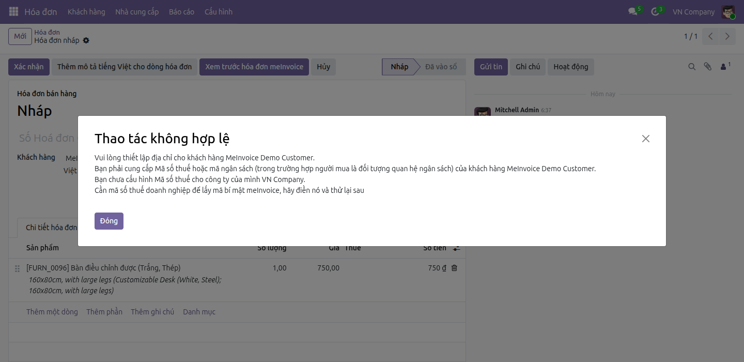The height and width of the screenshot is (362, 744).
Task: Click the pager counter 1 / 1
Action: 691,36
